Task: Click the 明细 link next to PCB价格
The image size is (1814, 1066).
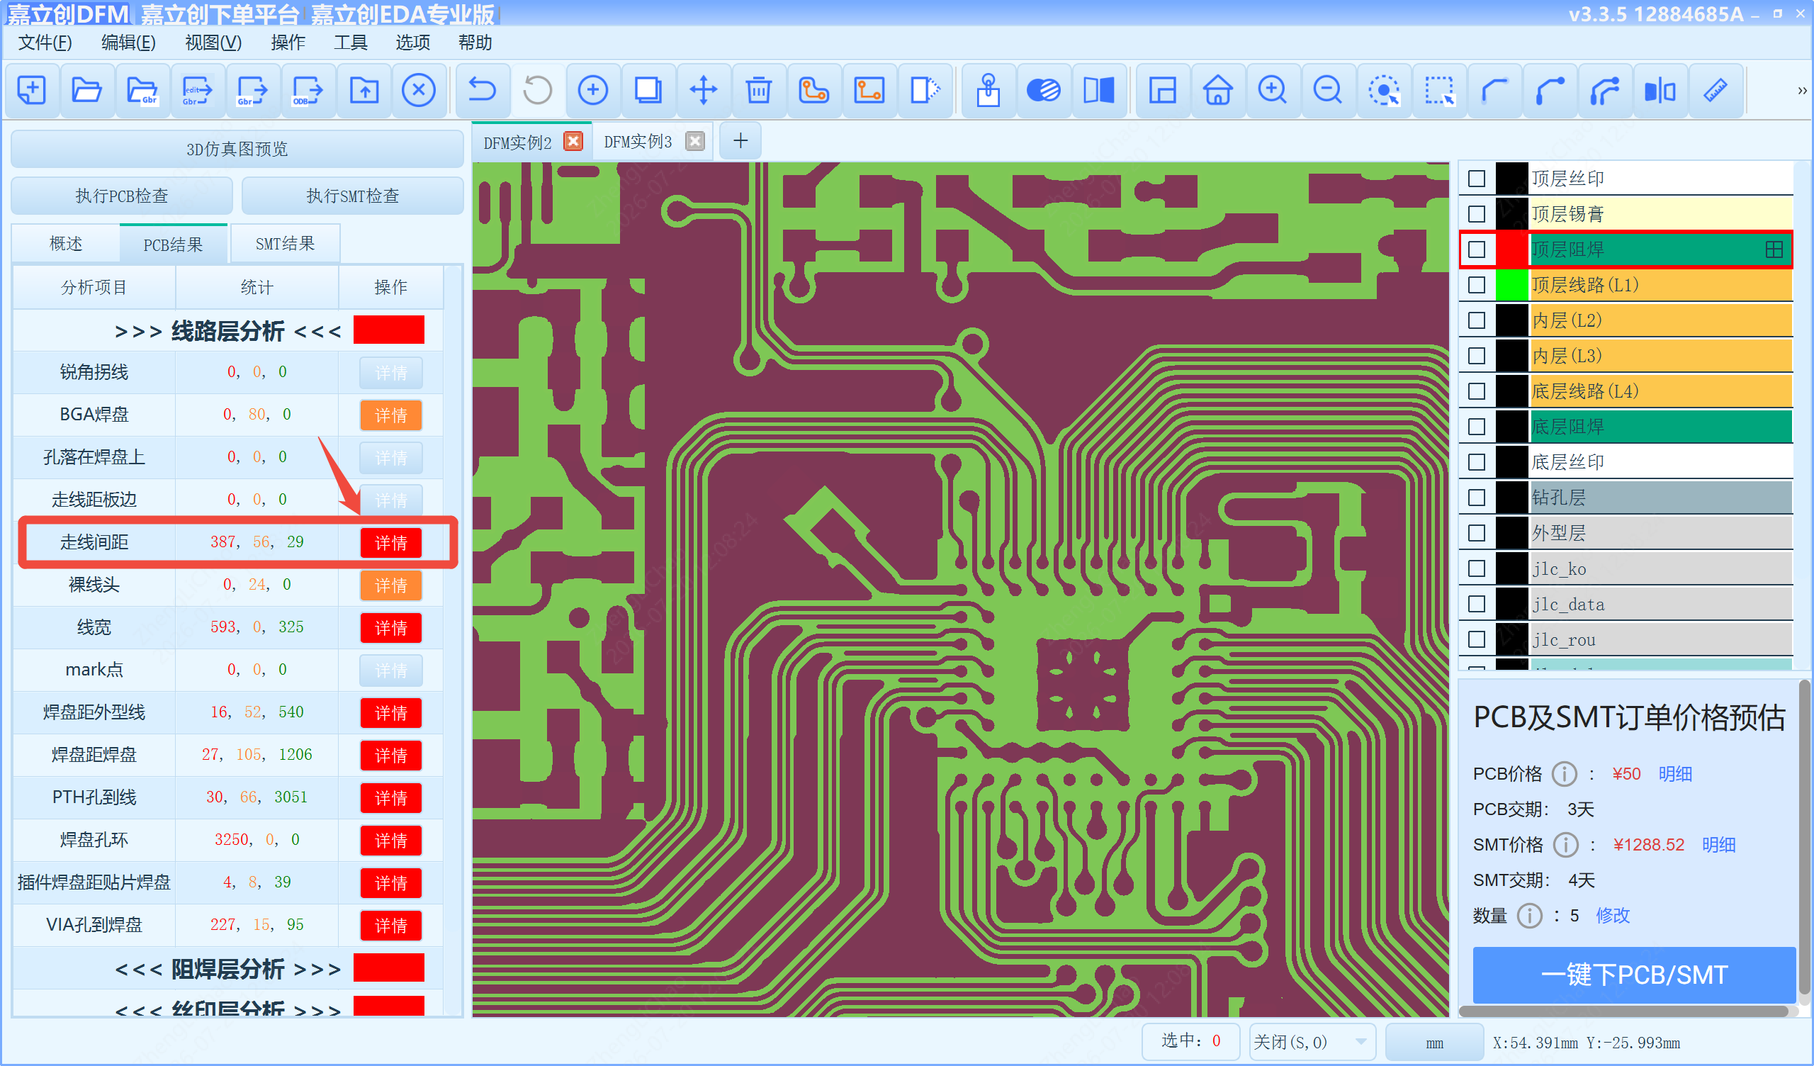Action: pyautogui.click(x=1675, y=774)
